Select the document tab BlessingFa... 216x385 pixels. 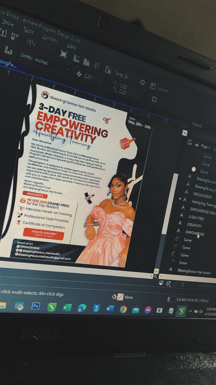click(x=9, y=63)
